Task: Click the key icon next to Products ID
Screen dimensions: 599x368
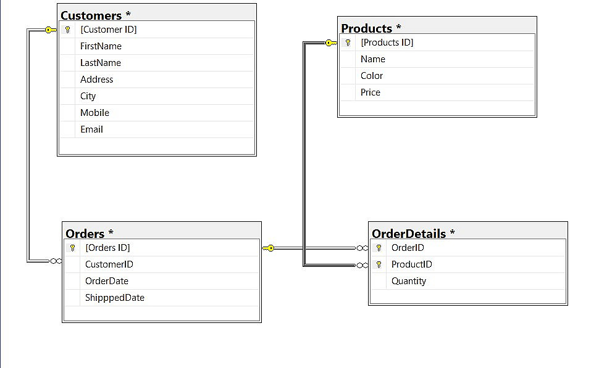Action: (348, 43)
